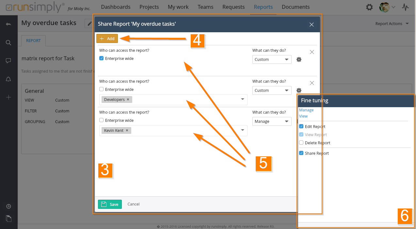Go to the Dashboards menu
Viewport: 416px width, 229px height.
[116, 7]
